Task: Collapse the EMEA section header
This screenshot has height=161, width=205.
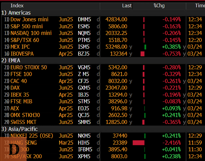Action: tap(12, 60)
